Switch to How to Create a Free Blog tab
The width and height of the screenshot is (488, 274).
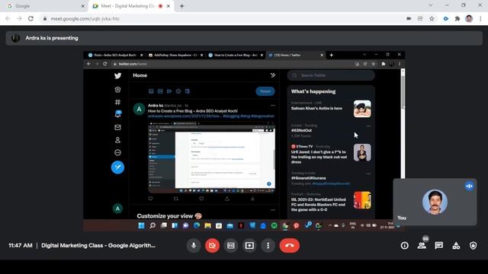click(x=236, y=55)
